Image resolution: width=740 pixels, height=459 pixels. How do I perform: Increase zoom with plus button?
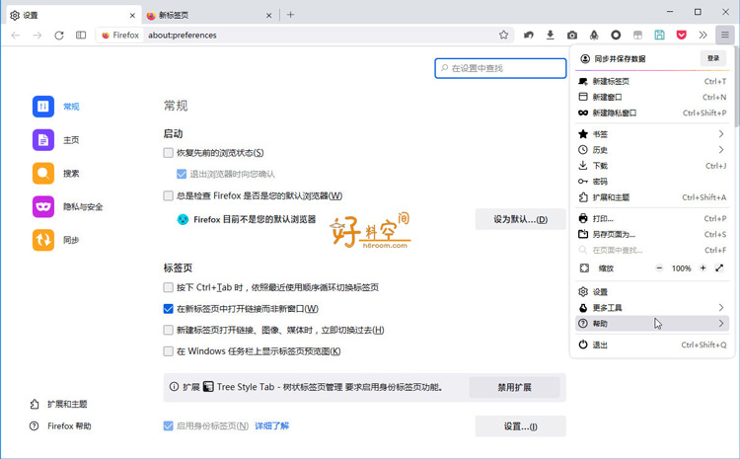tap(703, 268)
